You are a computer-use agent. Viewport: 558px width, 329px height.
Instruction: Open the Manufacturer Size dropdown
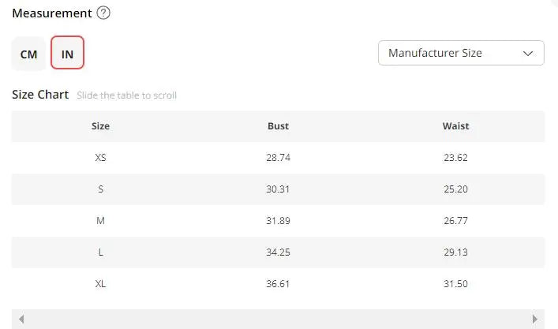pyautogui.click(x=461, y=54)
